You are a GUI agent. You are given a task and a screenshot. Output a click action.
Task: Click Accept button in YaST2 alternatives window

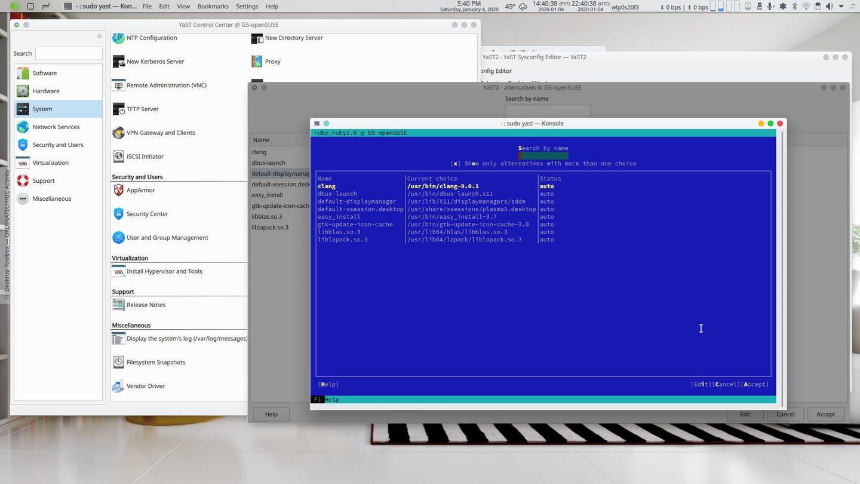(825, 414)
